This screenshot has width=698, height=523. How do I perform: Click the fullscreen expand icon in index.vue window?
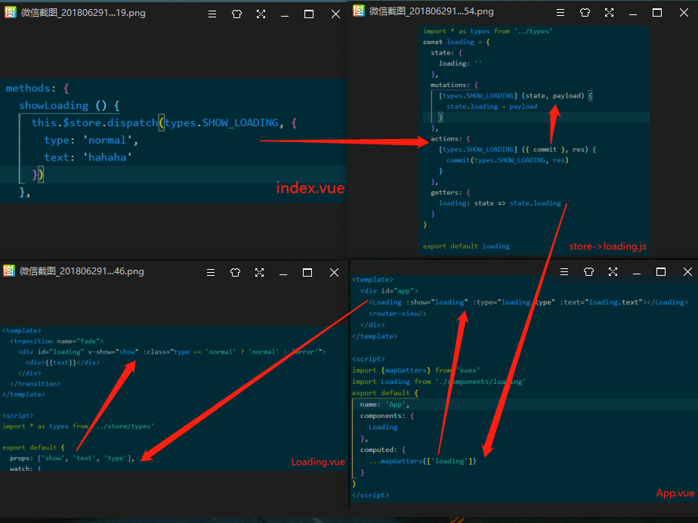click(x=261, y=13)
